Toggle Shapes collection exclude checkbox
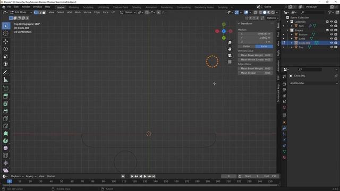This screenshot has height=191, width=340. click(x=327, y=30)
